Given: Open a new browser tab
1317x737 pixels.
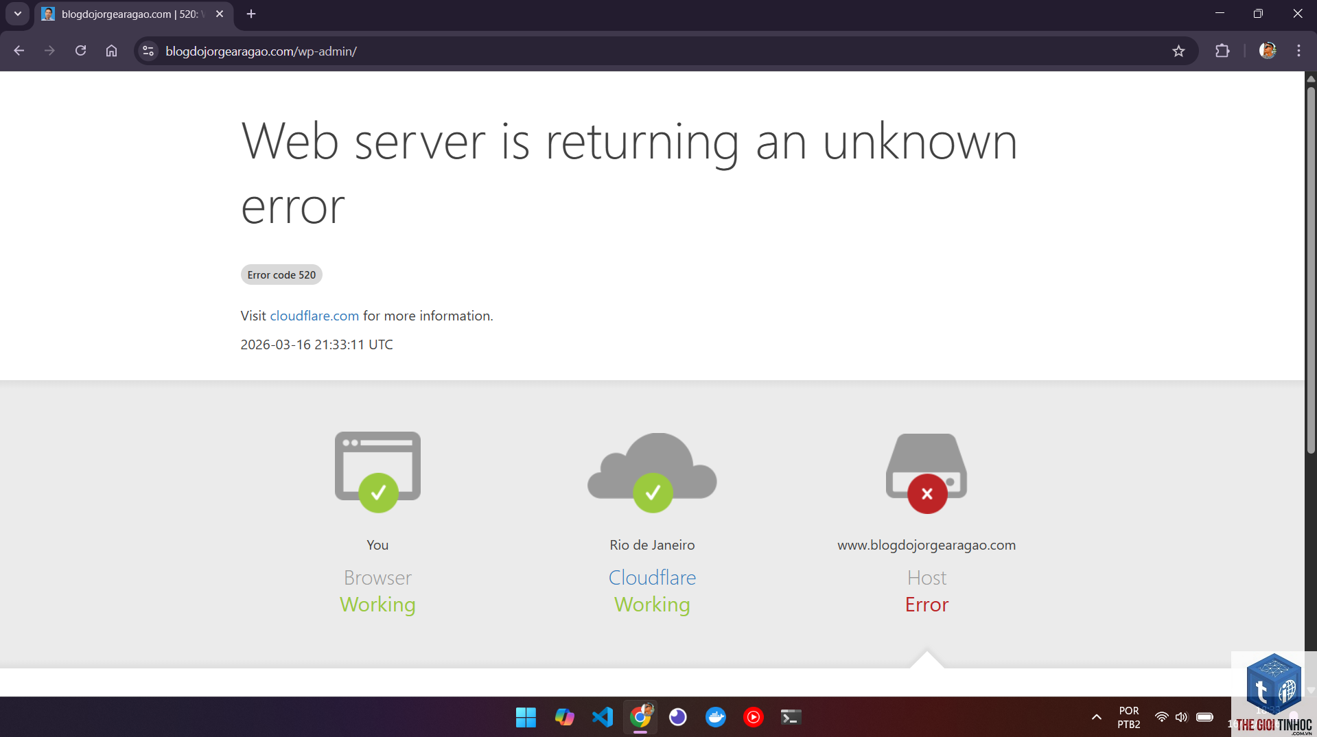Looking at the screenshot, I should tap(251, 14).
